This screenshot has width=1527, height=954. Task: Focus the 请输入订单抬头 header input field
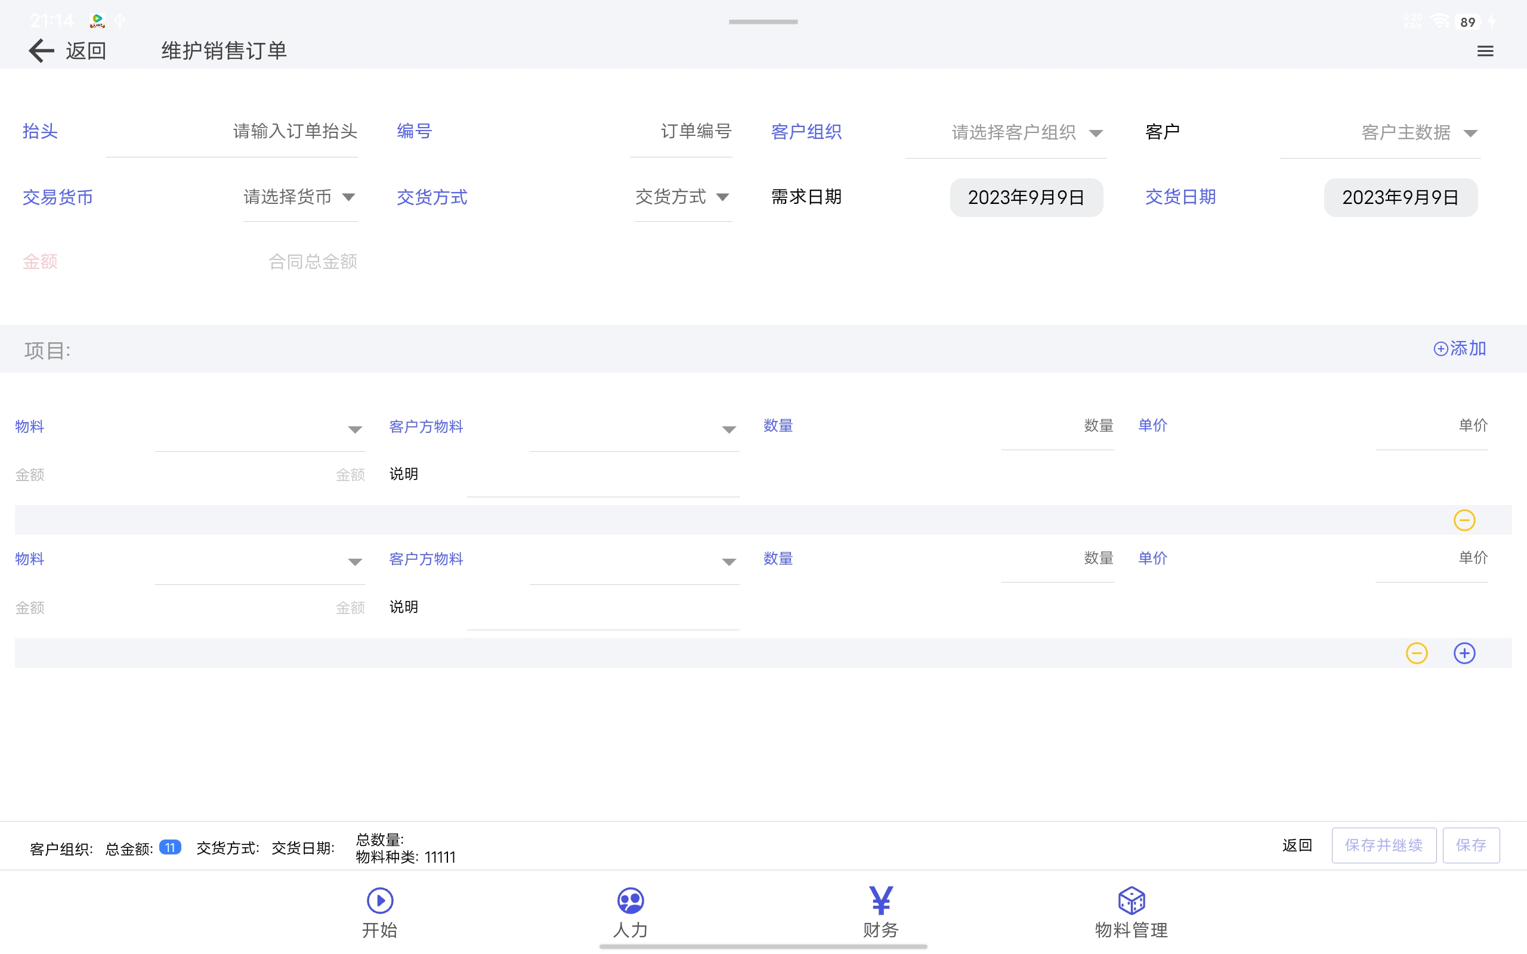coord(295,131)
